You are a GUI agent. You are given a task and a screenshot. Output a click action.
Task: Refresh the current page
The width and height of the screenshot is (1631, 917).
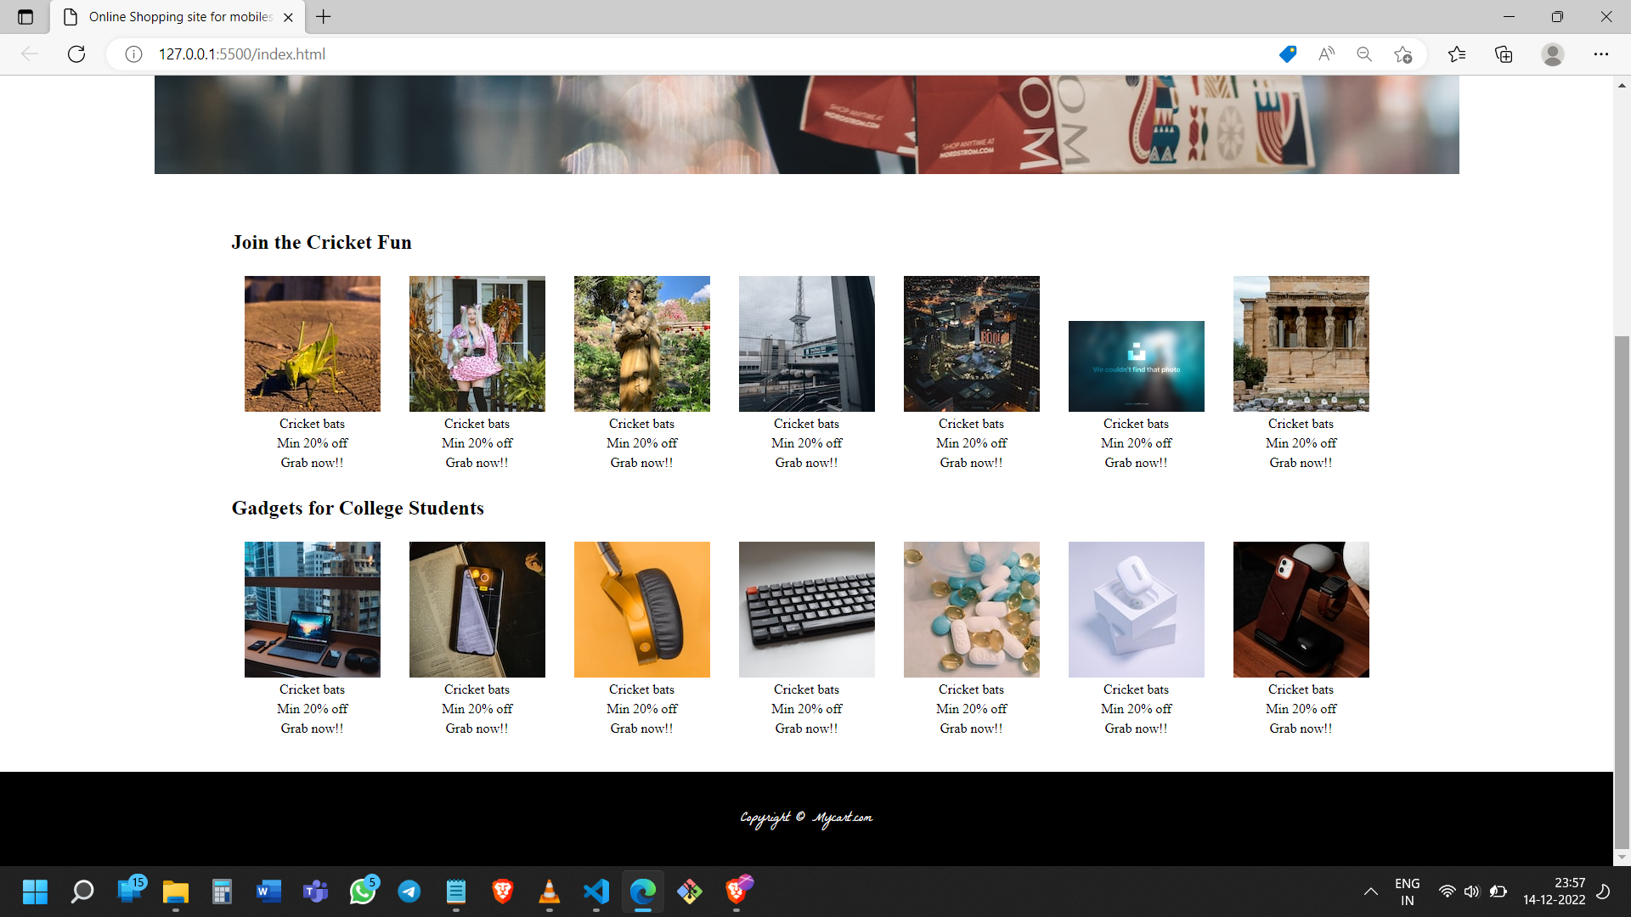point(76,53)
